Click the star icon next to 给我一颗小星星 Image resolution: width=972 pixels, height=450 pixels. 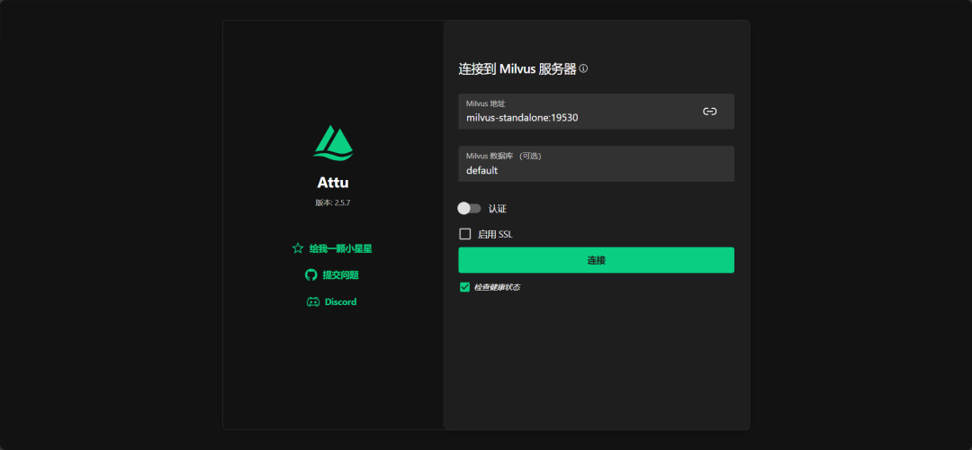tap(298, 247)
